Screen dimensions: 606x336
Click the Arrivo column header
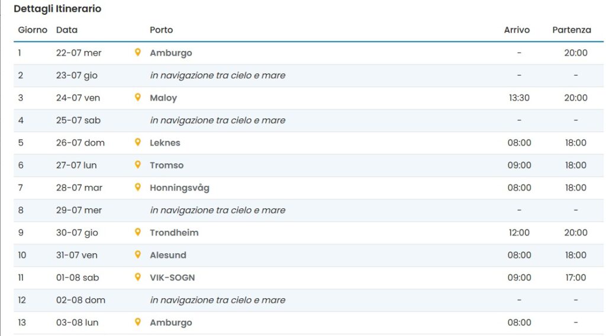[517, 30]
